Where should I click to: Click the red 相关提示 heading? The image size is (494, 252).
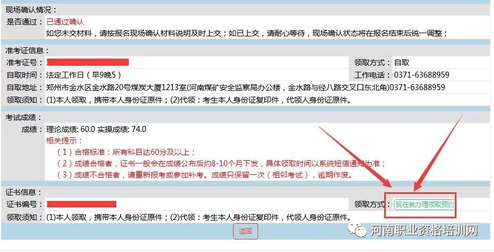coord(64,141)
